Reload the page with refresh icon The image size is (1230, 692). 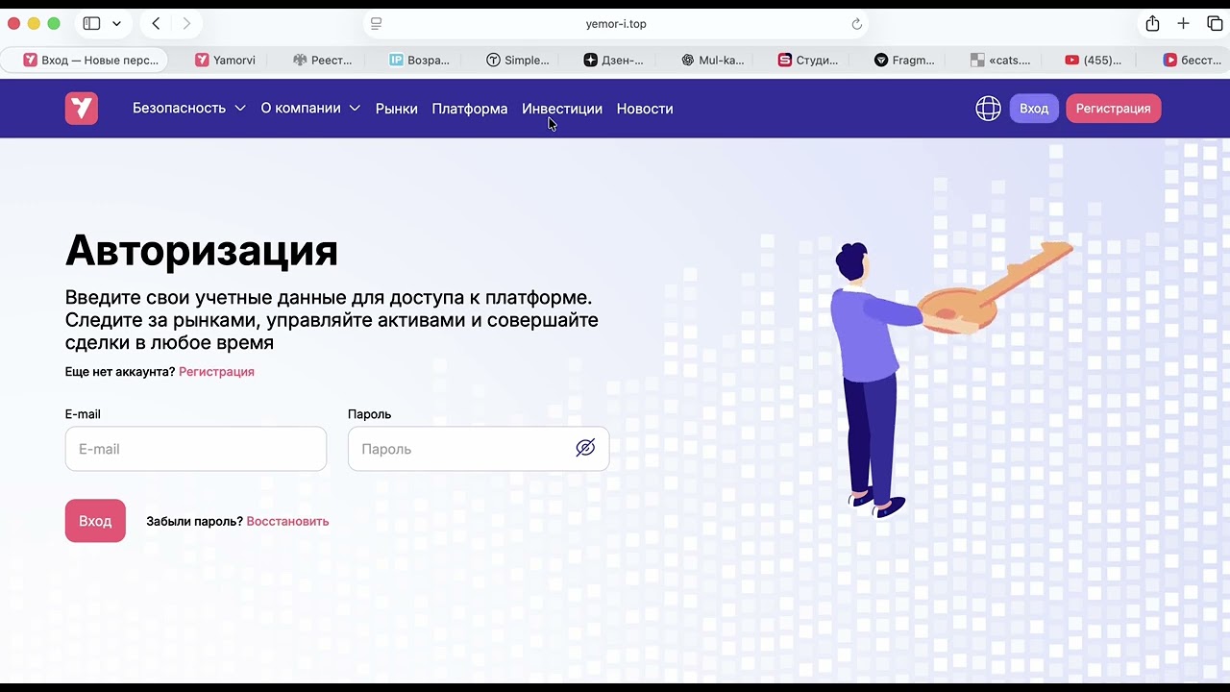pyautogui.click(x=856, y=24)
